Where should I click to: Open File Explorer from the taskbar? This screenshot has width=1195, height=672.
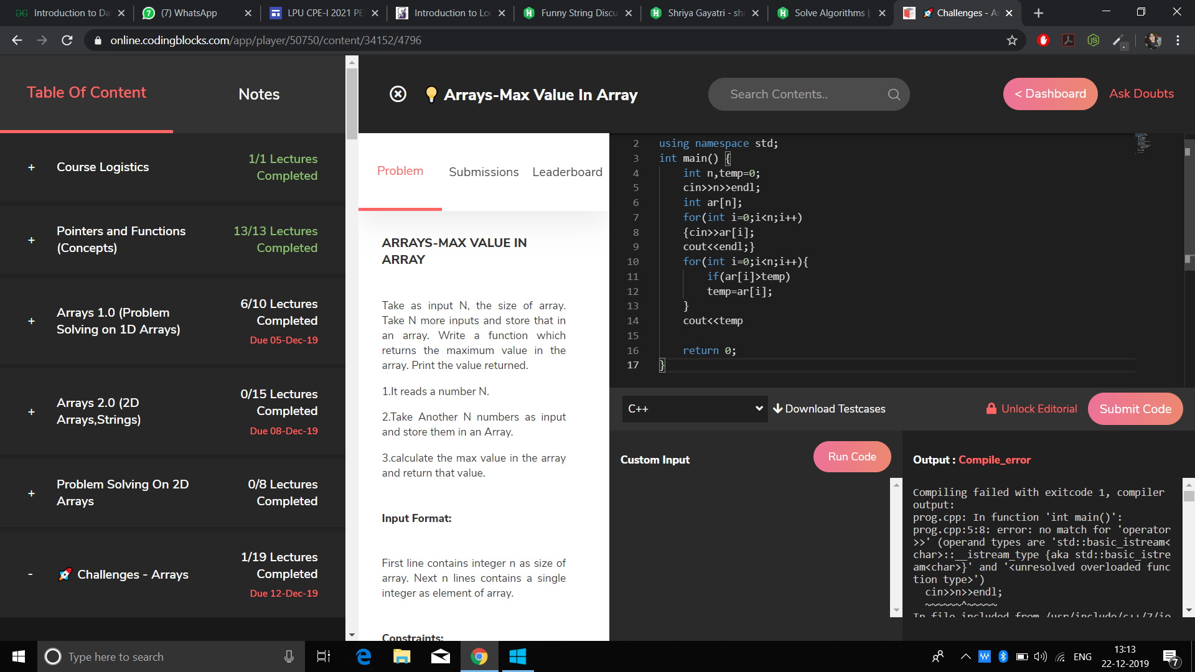[401, 656]
